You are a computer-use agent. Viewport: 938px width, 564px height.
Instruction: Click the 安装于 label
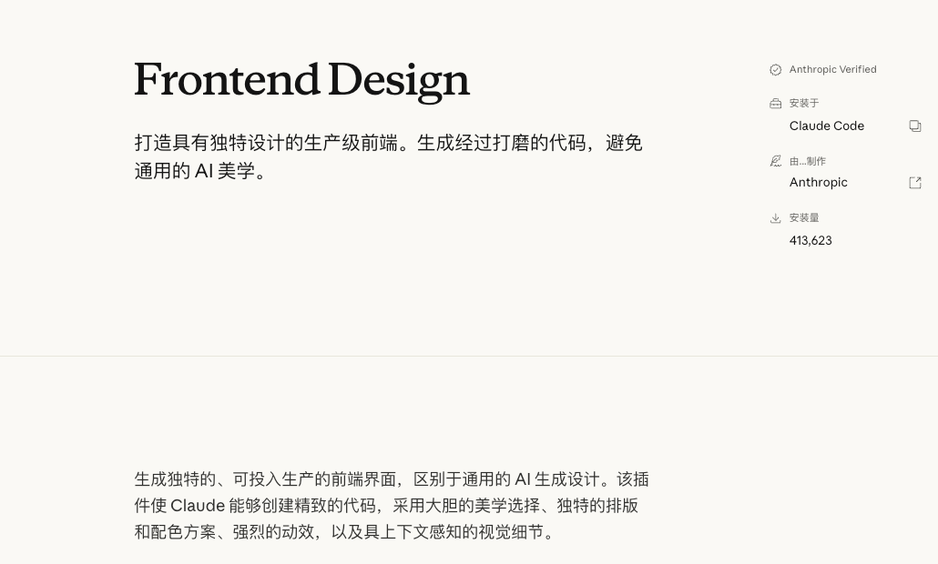(804, 104)
